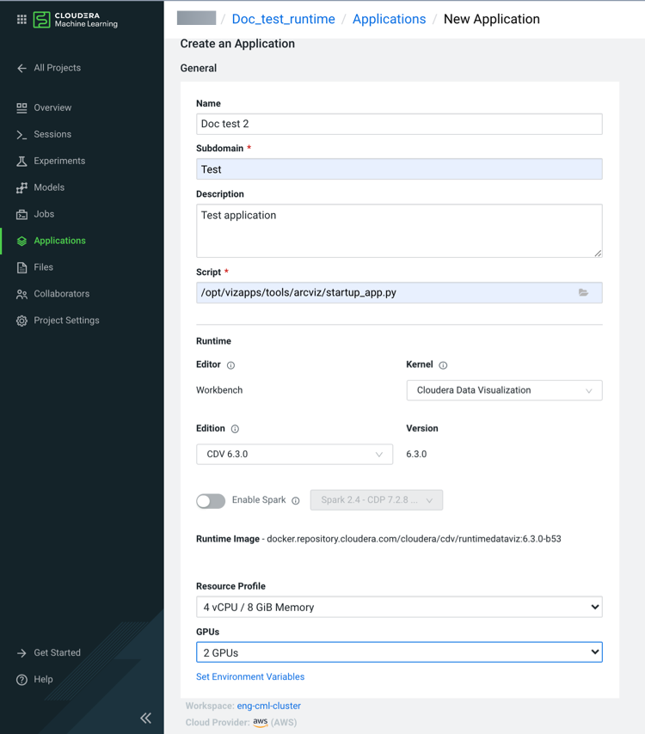Toggle the Enable Spark switch
645x734 pixels.
211,500
